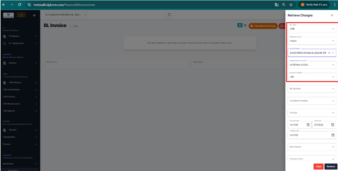The image size is (338, 171).
Task: Bookmark this page with the star icon
Action: click(291, 5)
